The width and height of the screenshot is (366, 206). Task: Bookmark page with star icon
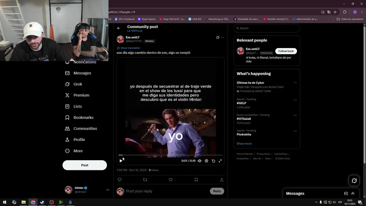pyautogui.click(x=335, y=12)
